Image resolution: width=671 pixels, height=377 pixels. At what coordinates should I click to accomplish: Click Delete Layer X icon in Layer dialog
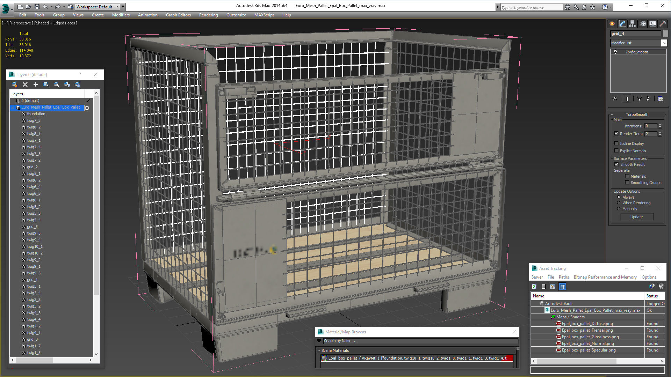(x=25, y=84)
